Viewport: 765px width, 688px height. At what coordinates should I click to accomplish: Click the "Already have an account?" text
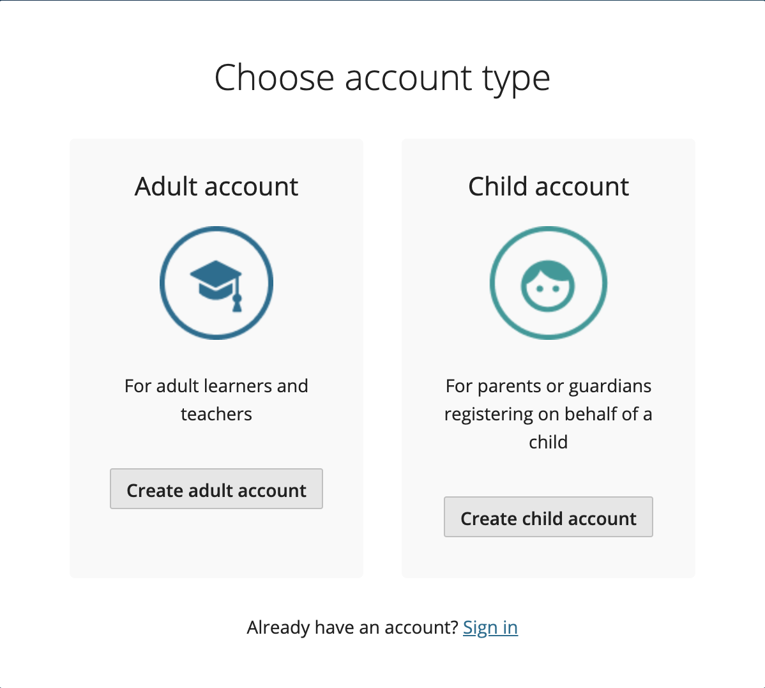[x=352, y=627]
